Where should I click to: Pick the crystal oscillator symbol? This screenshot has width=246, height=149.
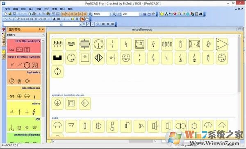85,44
